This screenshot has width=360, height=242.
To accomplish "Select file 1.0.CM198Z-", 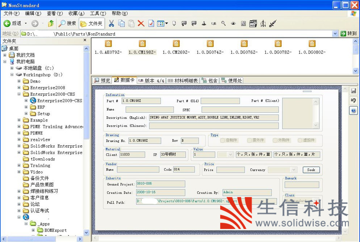I will (x=142, y=47).
